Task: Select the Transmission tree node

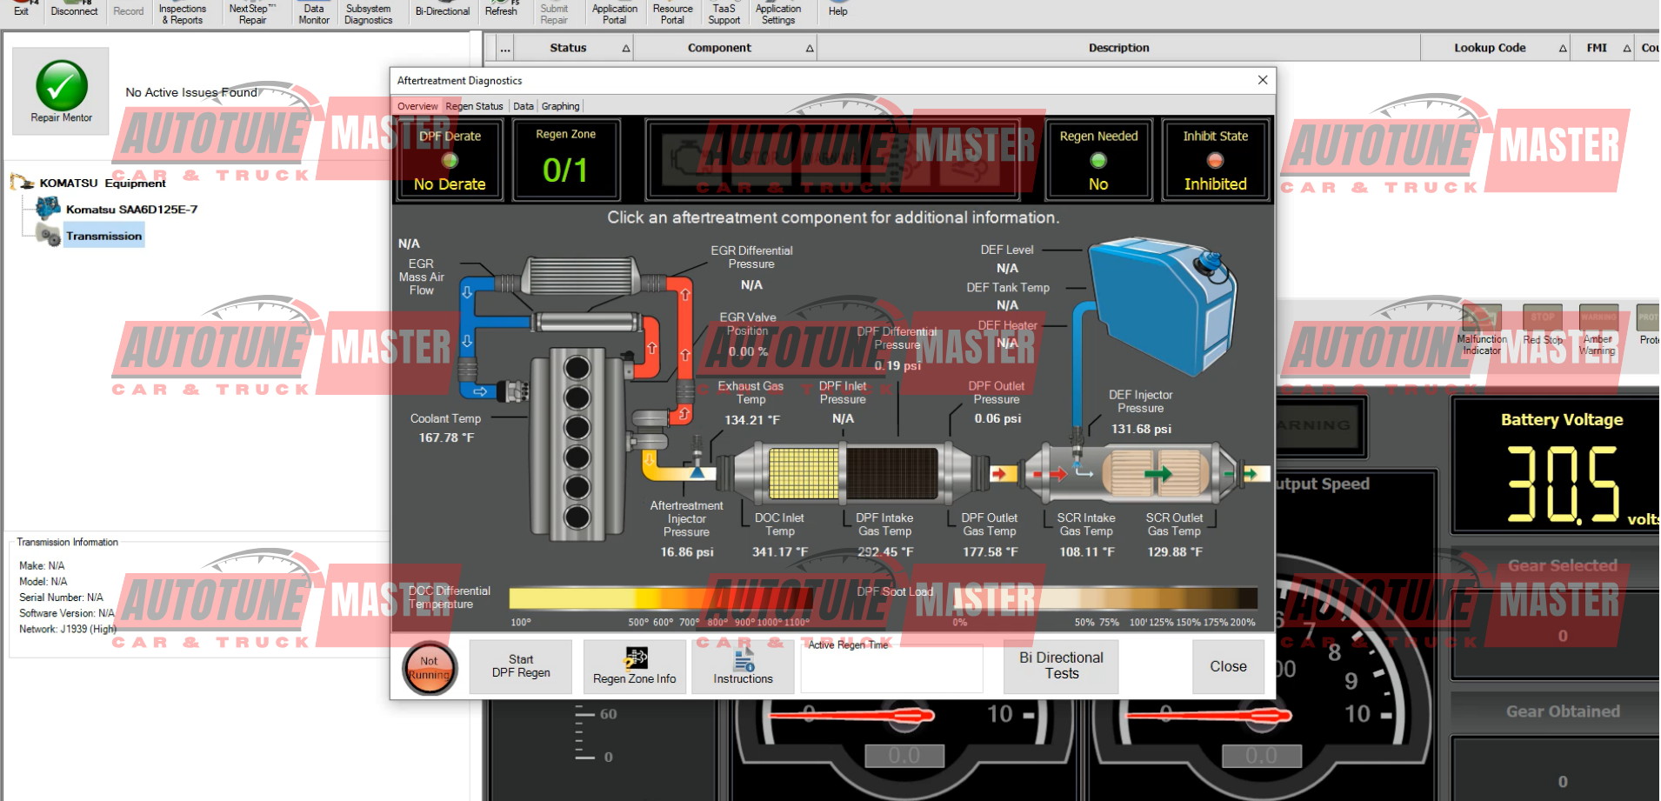Action: click(103, 236)
